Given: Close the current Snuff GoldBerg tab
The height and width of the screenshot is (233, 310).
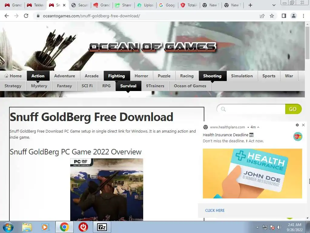Looking at the screenshot, I should click(64, 5).
